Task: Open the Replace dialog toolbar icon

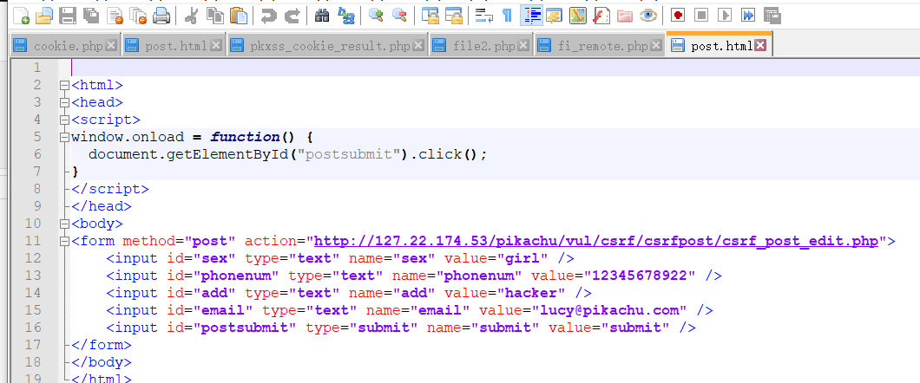Action: pos(346,16)
